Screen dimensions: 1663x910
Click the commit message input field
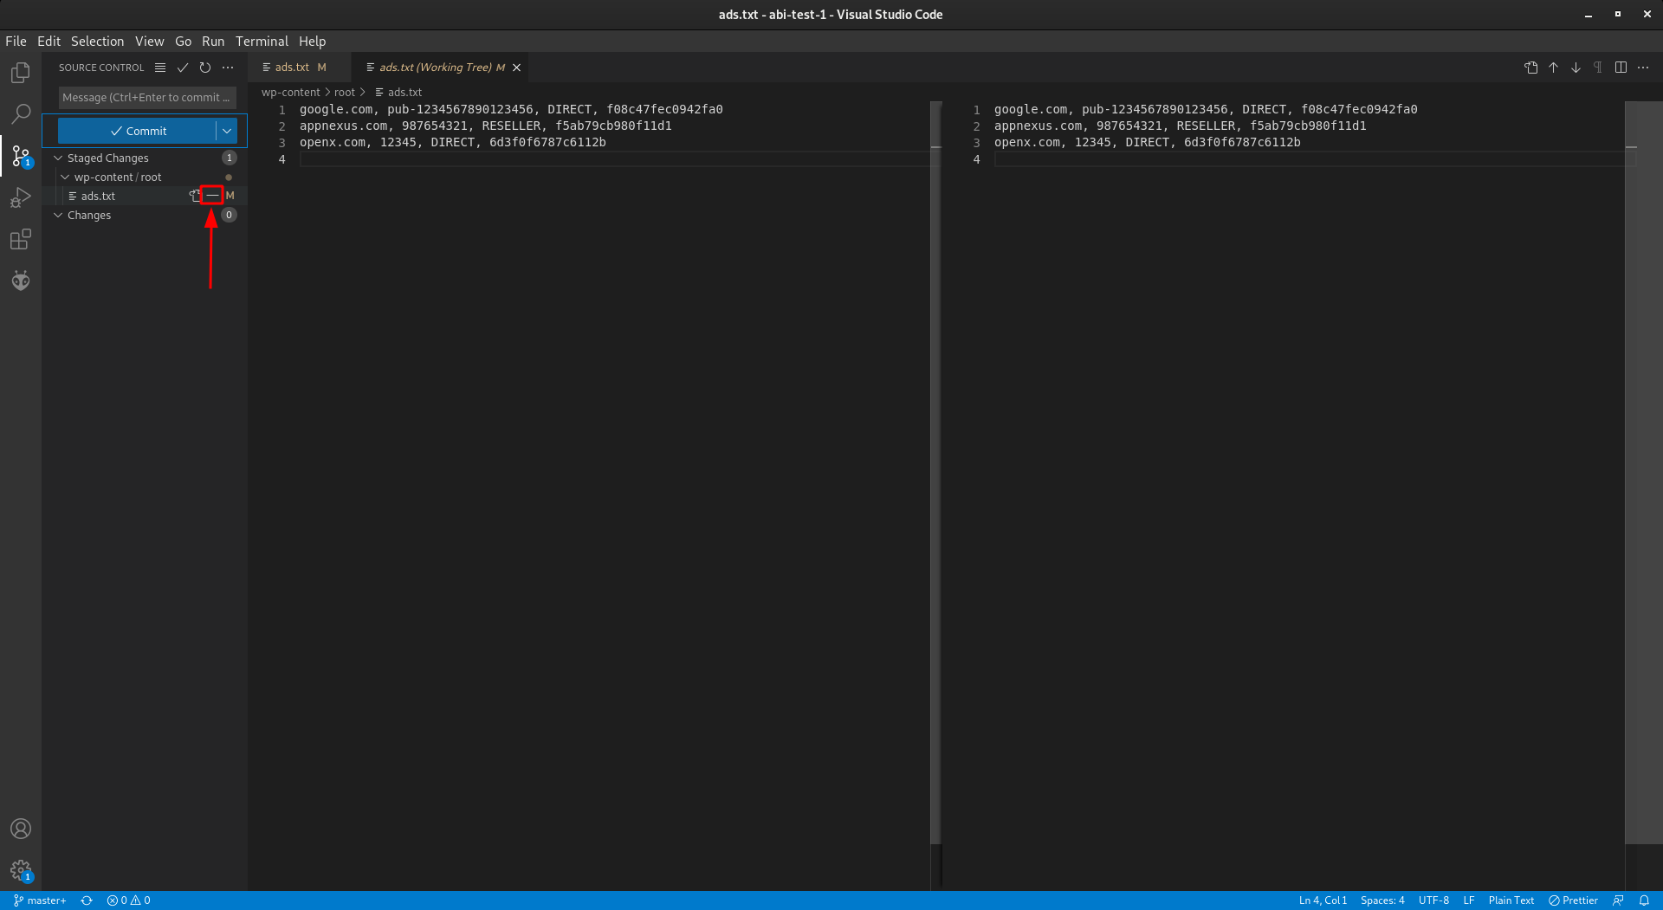pyautogui.click(x=147, y=98)
